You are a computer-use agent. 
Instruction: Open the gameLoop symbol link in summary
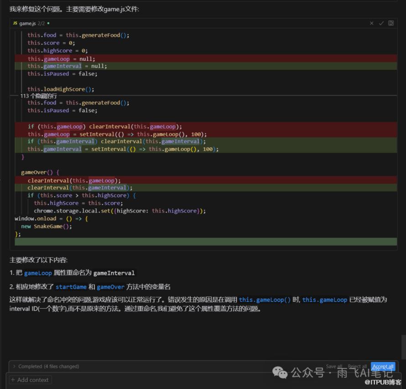tap(38, 273)
